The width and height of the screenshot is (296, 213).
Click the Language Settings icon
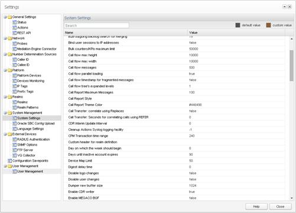(x=14, y=129)
